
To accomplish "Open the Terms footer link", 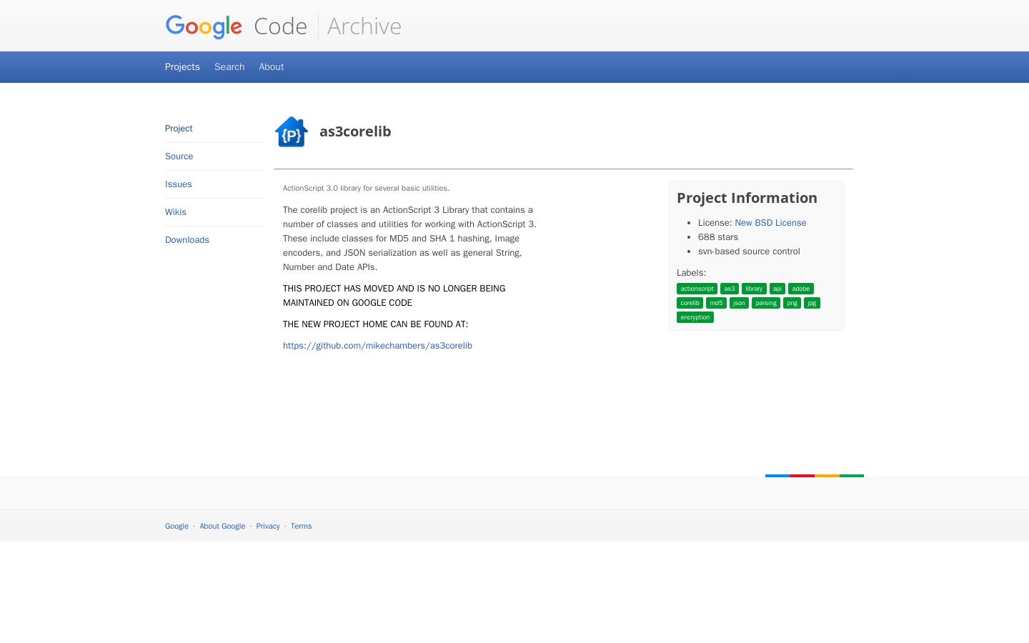I will pyautogui.click(x=301, y=527).
